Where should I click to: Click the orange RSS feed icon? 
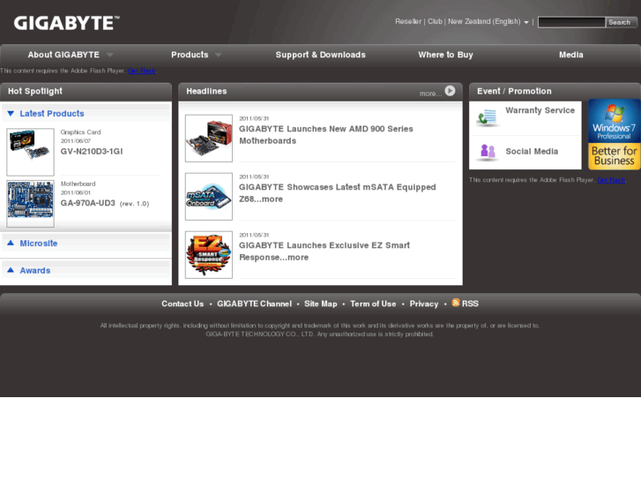click(456, 303)
